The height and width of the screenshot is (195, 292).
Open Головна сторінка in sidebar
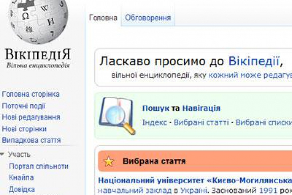coord(31,94)
